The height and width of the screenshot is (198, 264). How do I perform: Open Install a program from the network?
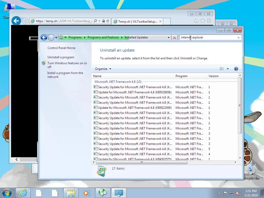65,75
